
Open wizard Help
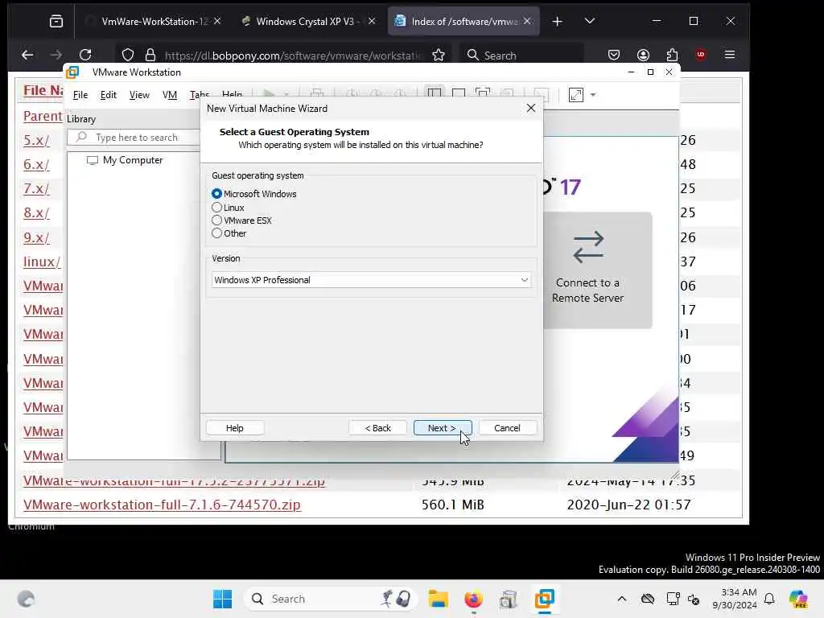point(234,428)
